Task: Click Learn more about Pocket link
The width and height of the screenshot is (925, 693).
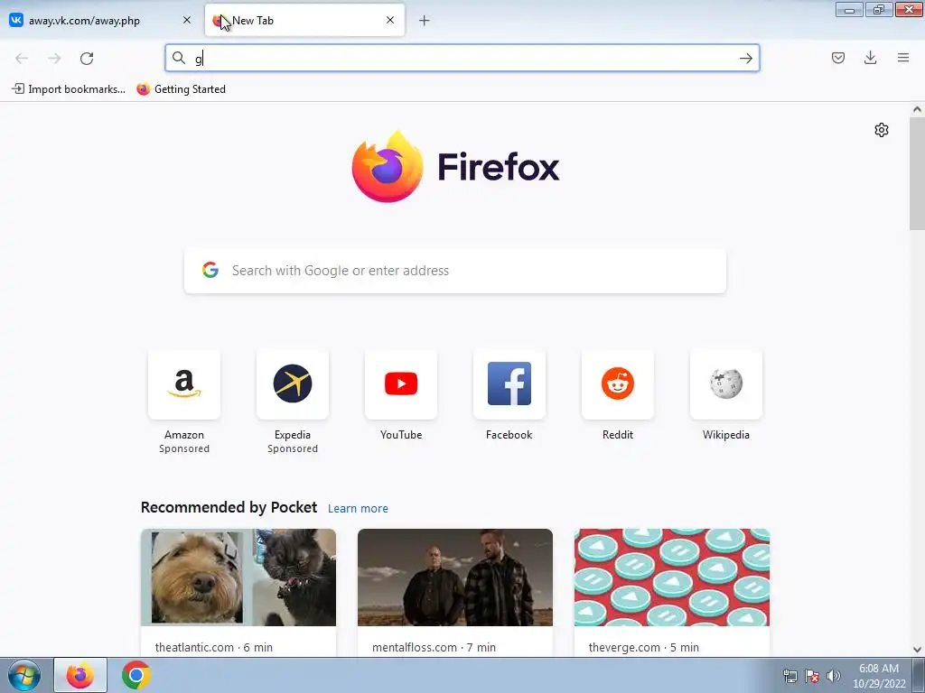Action: tap(358, 509)
